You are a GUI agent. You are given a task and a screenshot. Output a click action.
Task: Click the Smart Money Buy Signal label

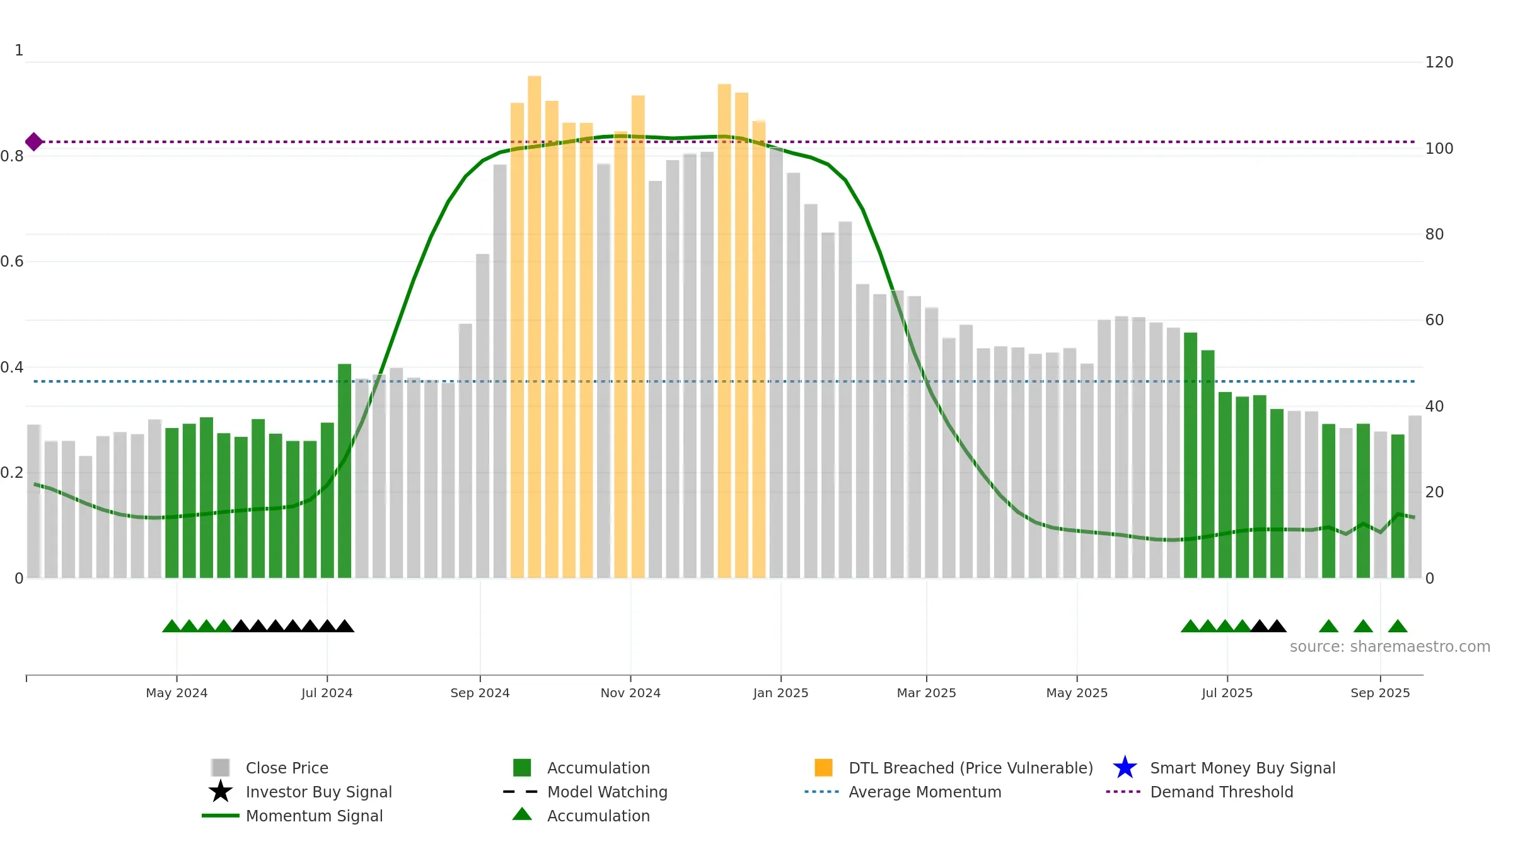[x=1243, y=768]
